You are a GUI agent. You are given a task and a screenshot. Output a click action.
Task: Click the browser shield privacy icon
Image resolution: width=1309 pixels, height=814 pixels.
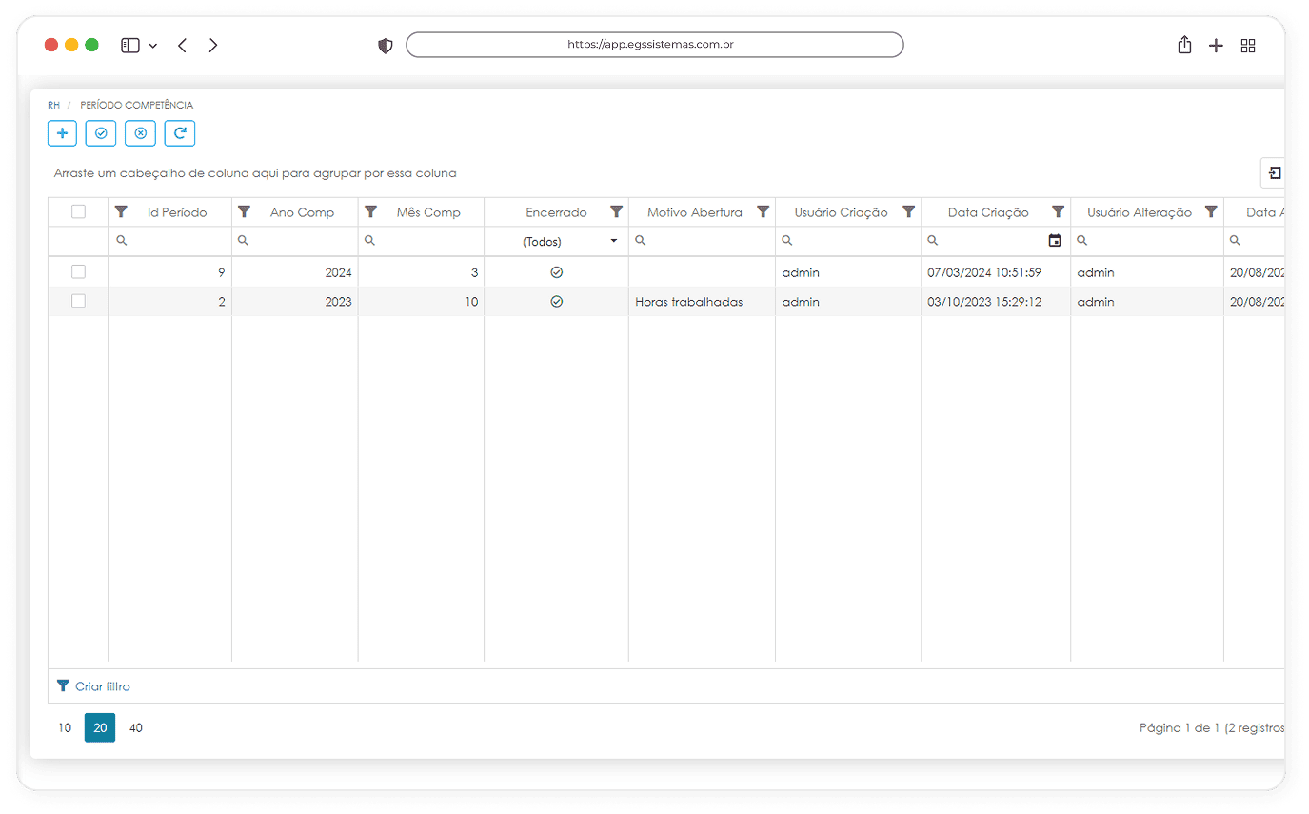(385, 46)
